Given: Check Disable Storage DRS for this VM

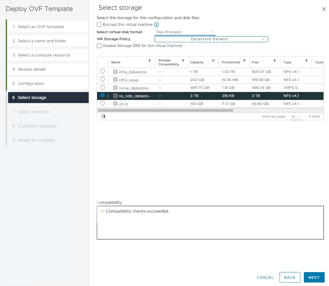Looking at the screenshot, I should pos(99,46).
